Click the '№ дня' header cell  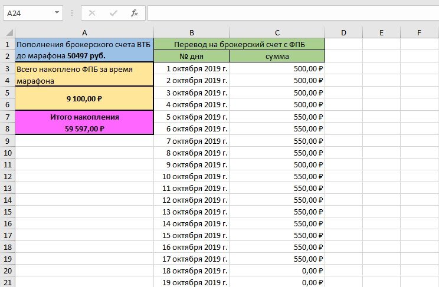pyautogui.click(x=192, y=56)
